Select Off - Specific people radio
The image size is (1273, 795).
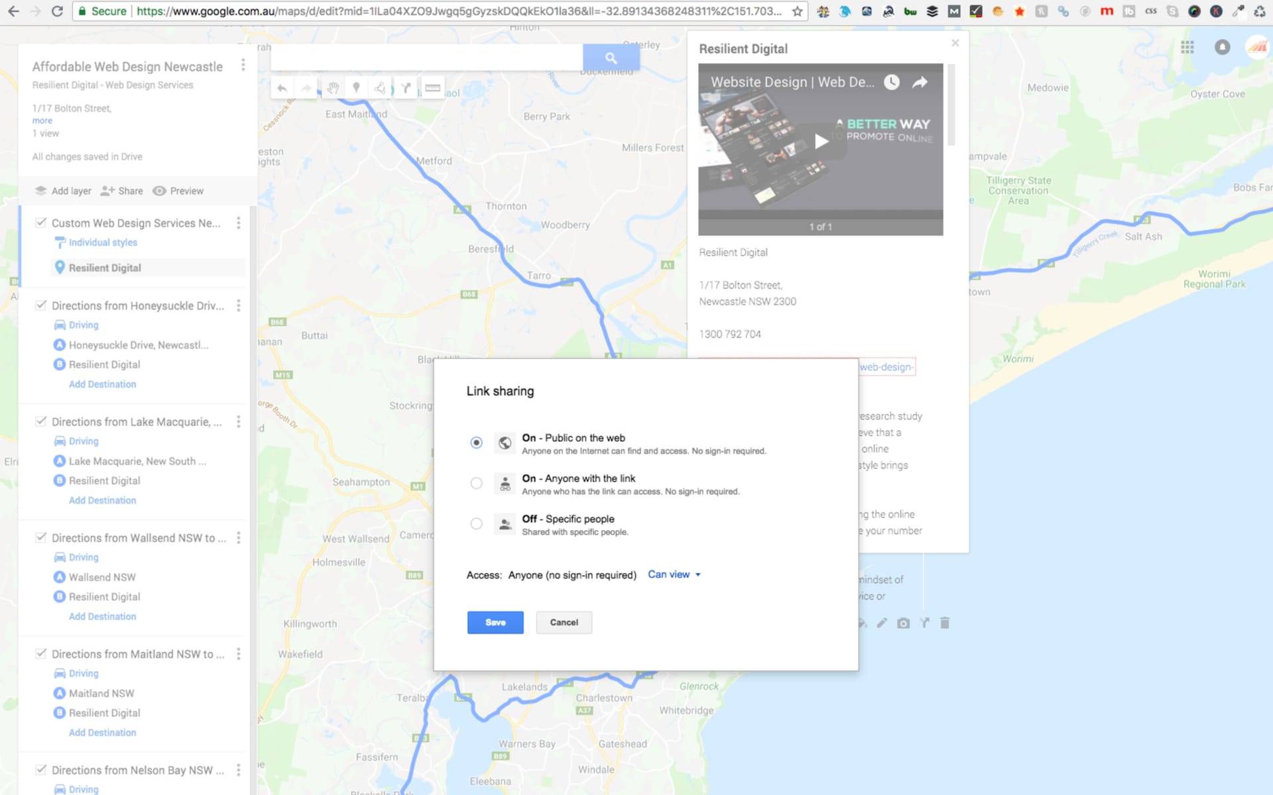[476, 523]
